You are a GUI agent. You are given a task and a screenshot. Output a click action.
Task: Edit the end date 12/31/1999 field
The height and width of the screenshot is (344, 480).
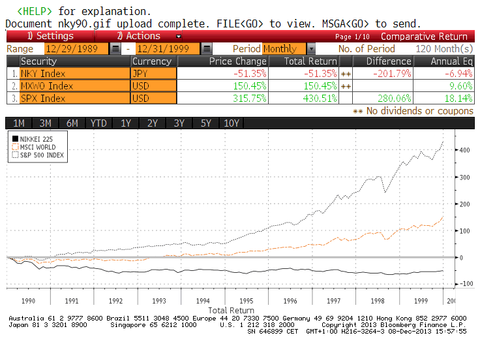(x=168, y=49)
